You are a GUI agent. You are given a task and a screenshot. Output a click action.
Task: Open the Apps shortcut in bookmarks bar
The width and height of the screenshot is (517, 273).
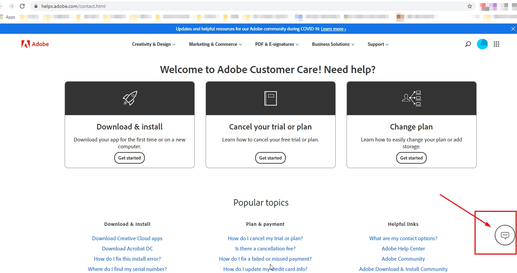point(8,17)
